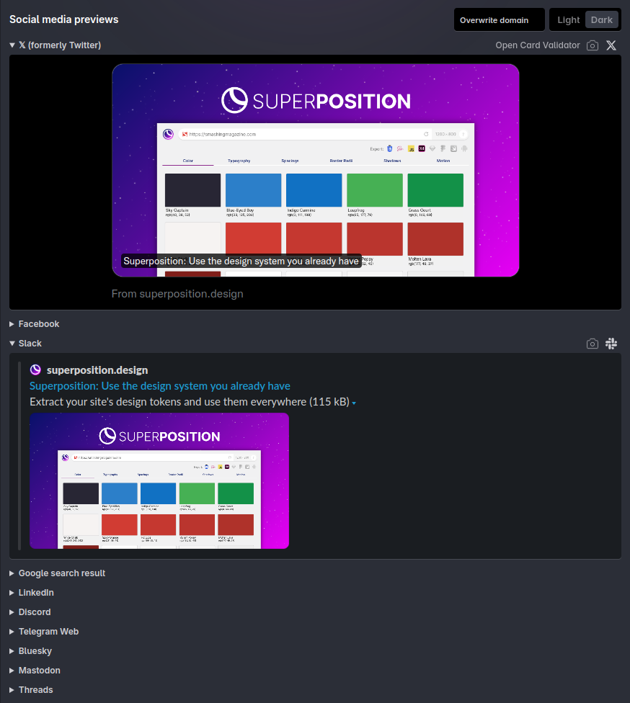
Task: Expand the Threads preview section
Action: click(31, 689)
